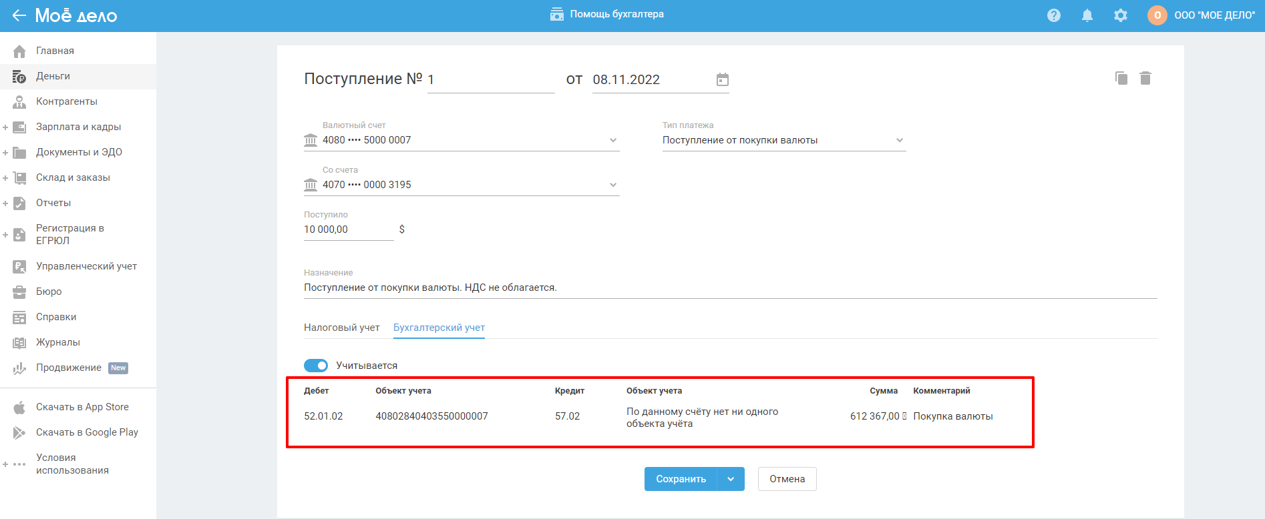Expand the Регистрация в ЕГРЮЛ section

(x=5, y=235)
